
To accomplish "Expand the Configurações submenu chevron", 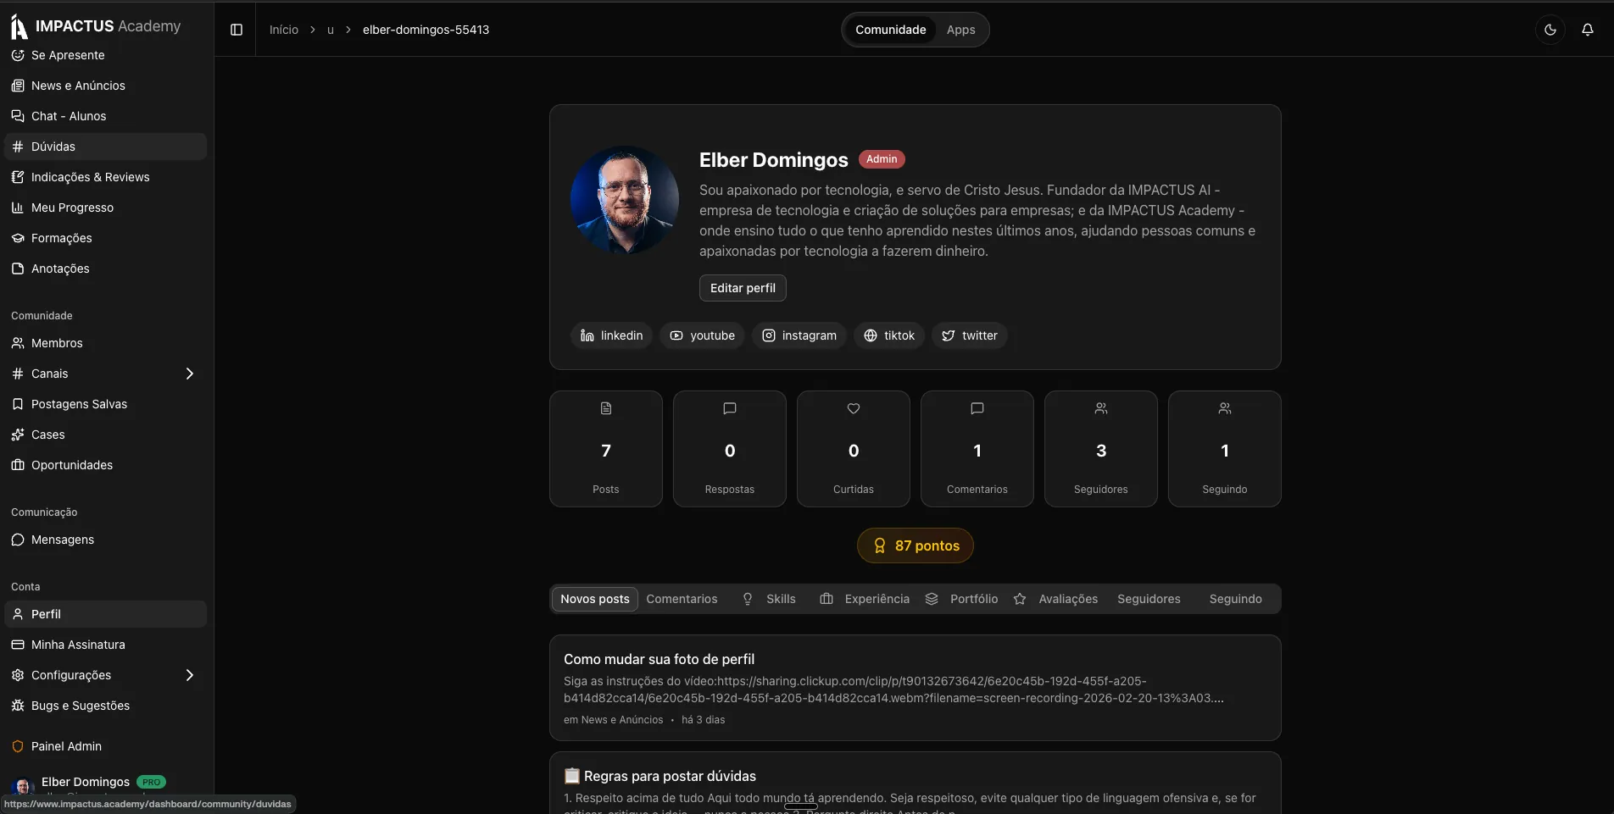I will coord(189,675).
